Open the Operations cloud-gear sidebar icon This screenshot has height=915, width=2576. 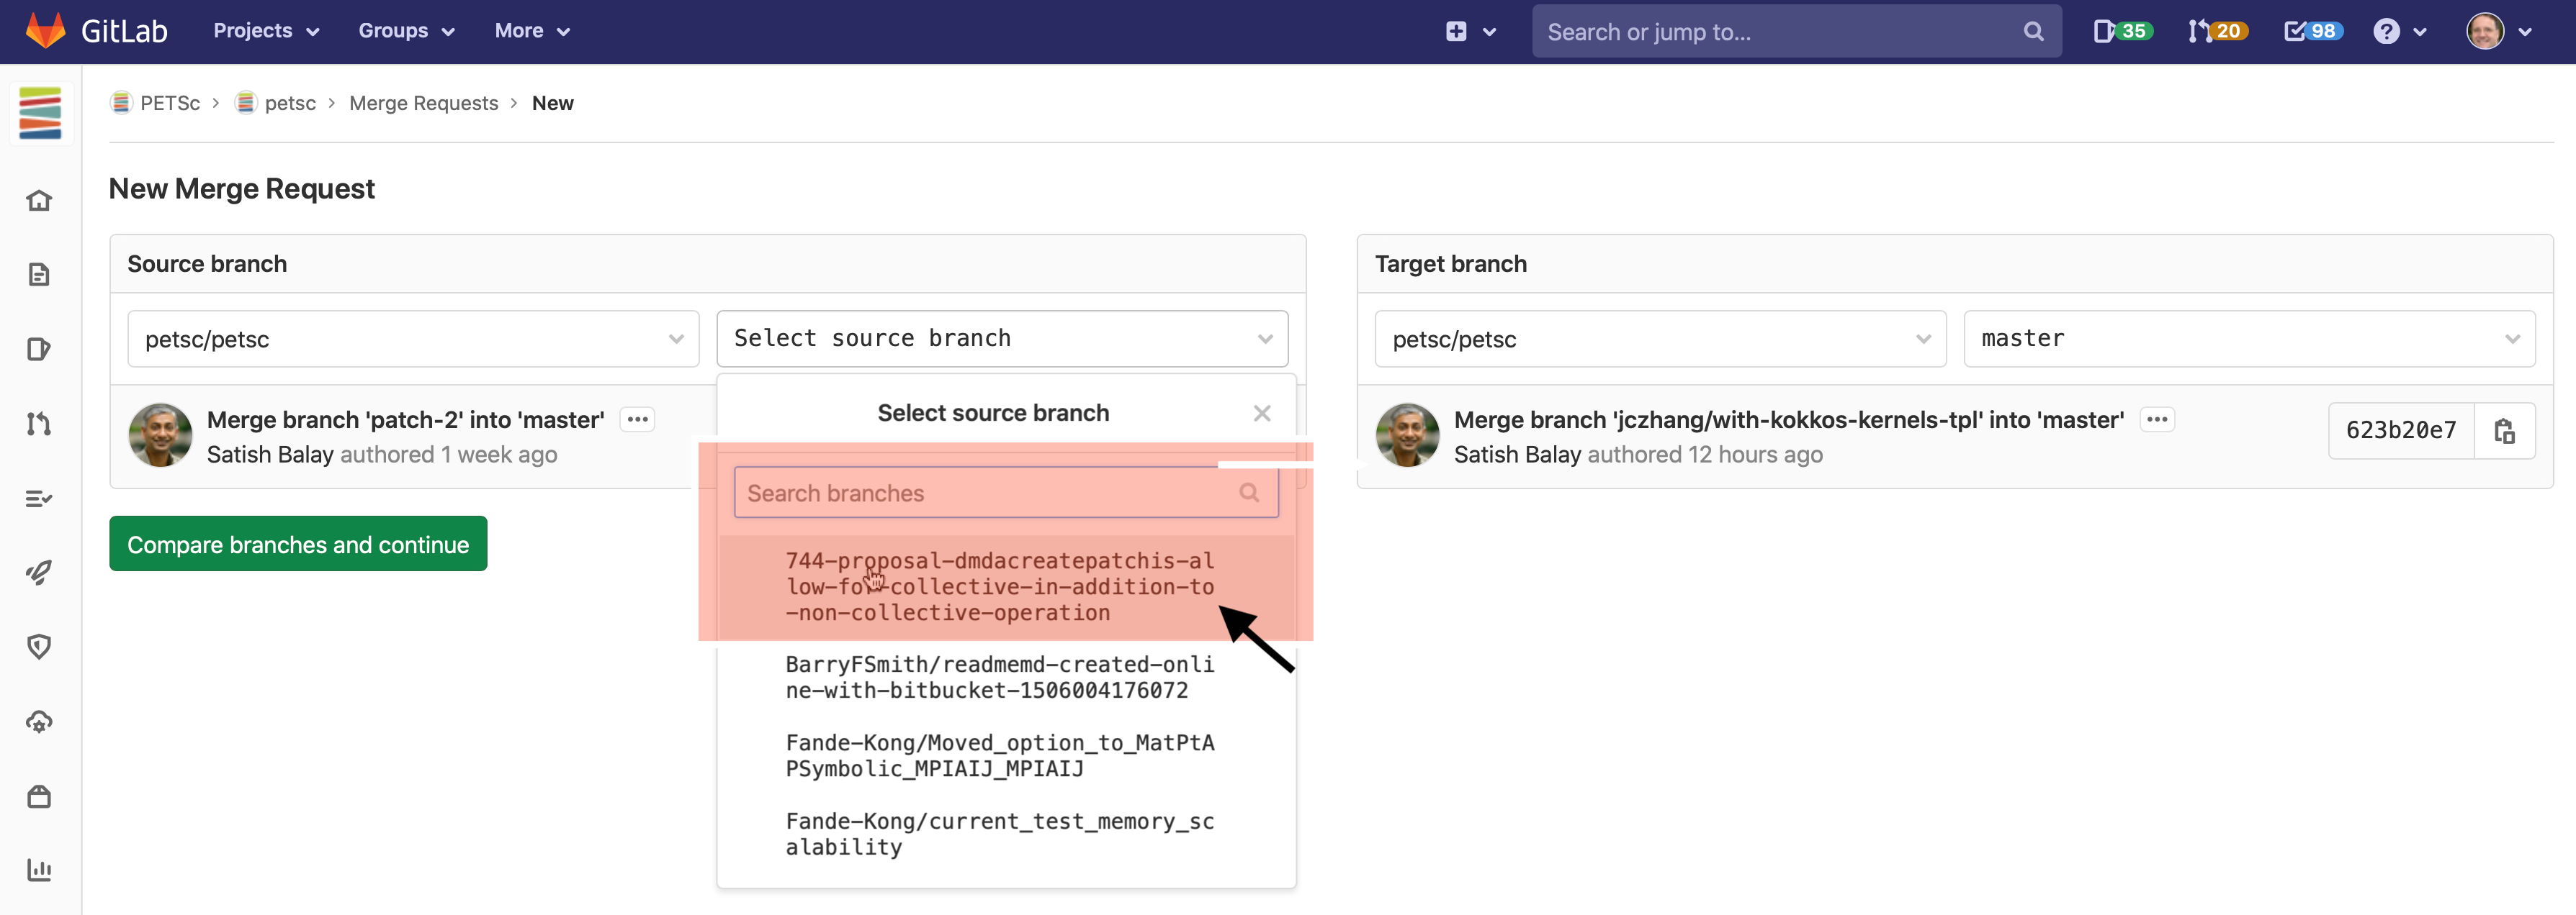point(39,721)
